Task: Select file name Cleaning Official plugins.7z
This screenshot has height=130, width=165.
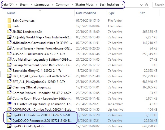Action: 32,87
